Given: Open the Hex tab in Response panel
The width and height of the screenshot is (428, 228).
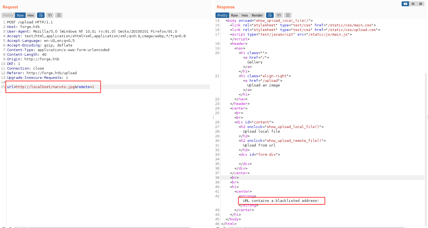Looking at the screenshot, I should click(245, 15).
